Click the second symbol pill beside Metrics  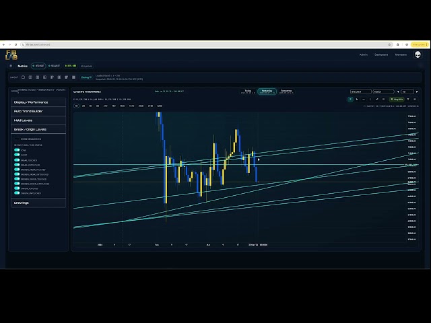pyautogui.click(x=54, y=66)
